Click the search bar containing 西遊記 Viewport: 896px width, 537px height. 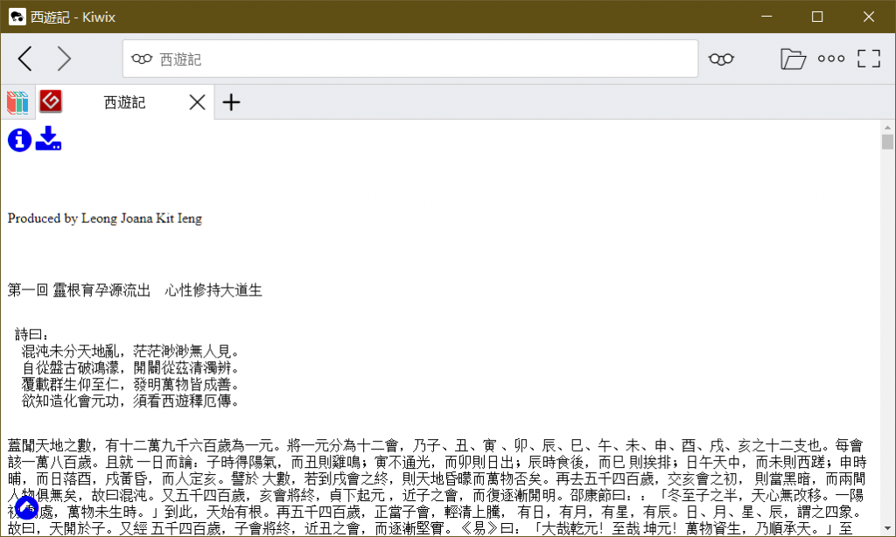pos(410,59)
